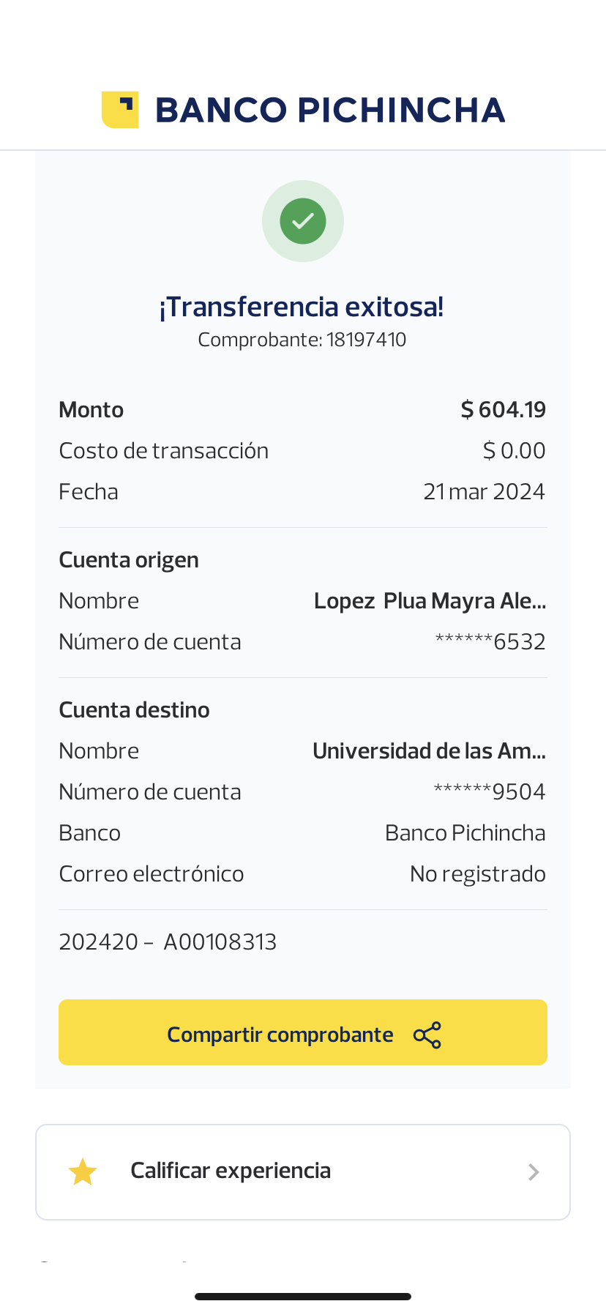Click the No registrado email value
606x1312 pixels.
tap(478, 874)
